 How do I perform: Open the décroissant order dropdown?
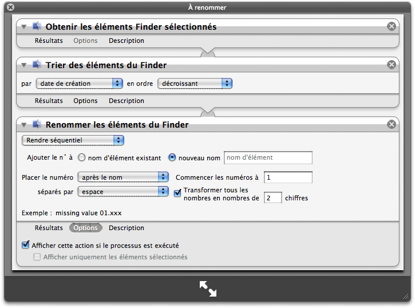pos(195,84)
